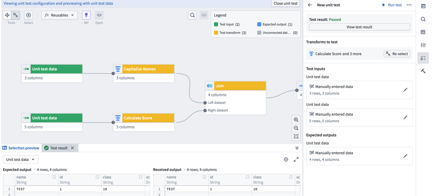
Task: Toggle the Open eye icon
Action: (x=99, y=15)
